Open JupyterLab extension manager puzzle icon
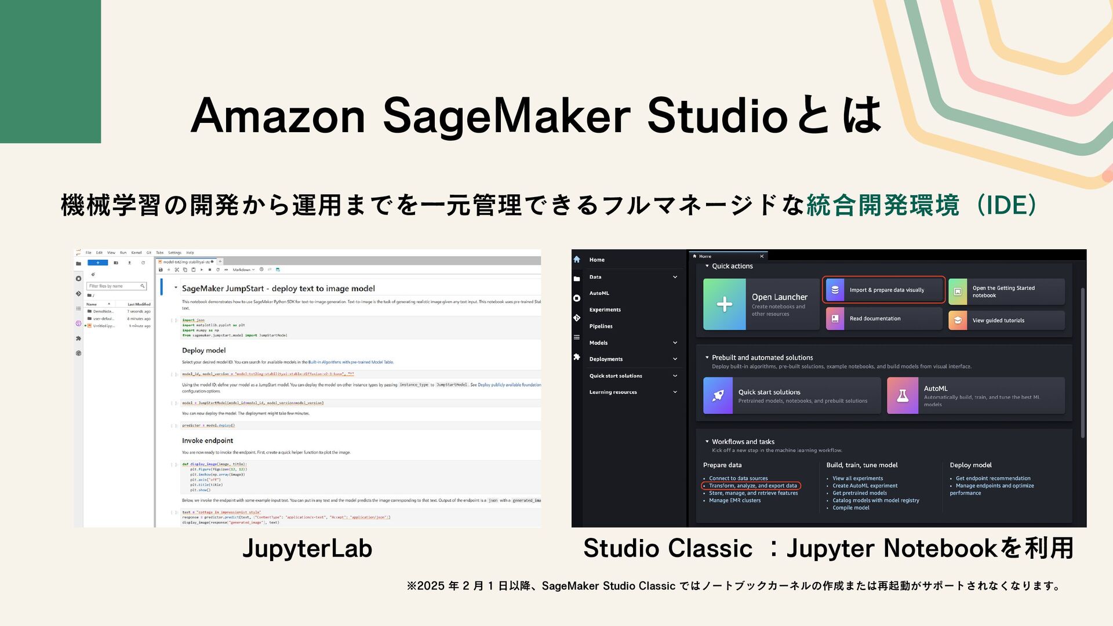Viewport: 1113px width, 626px height. (78, 339)
